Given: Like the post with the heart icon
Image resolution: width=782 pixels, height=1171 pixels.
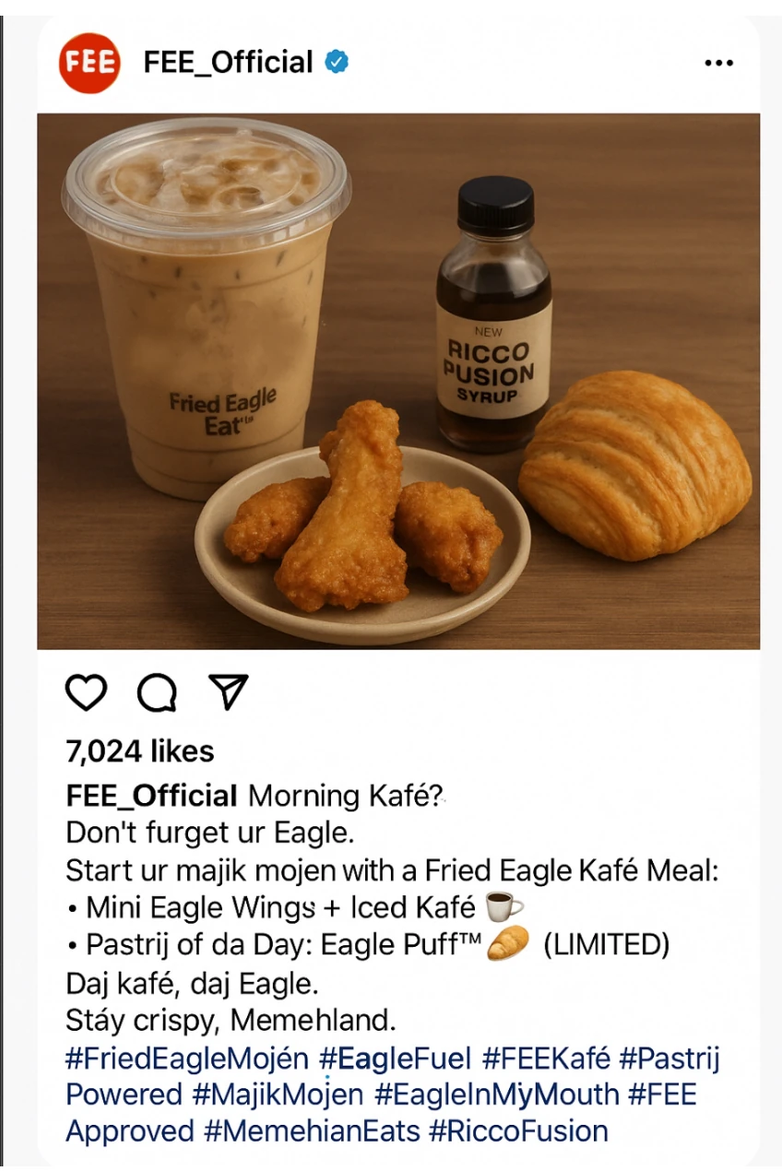Looking at the screenshot, I should pyautogui.click(x=86, y=692).
